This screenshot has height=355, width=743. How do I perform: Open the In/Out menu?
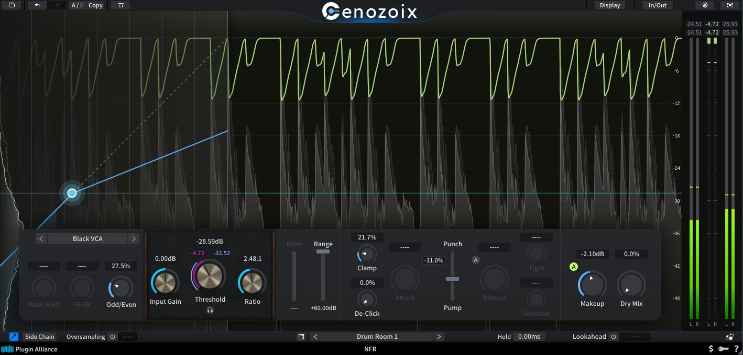coord(658,5)
